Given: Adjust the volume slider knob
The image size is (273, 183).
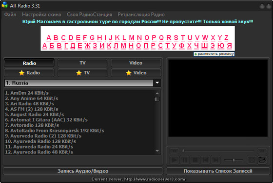Looking at the screenshot, I should point(234,160).
